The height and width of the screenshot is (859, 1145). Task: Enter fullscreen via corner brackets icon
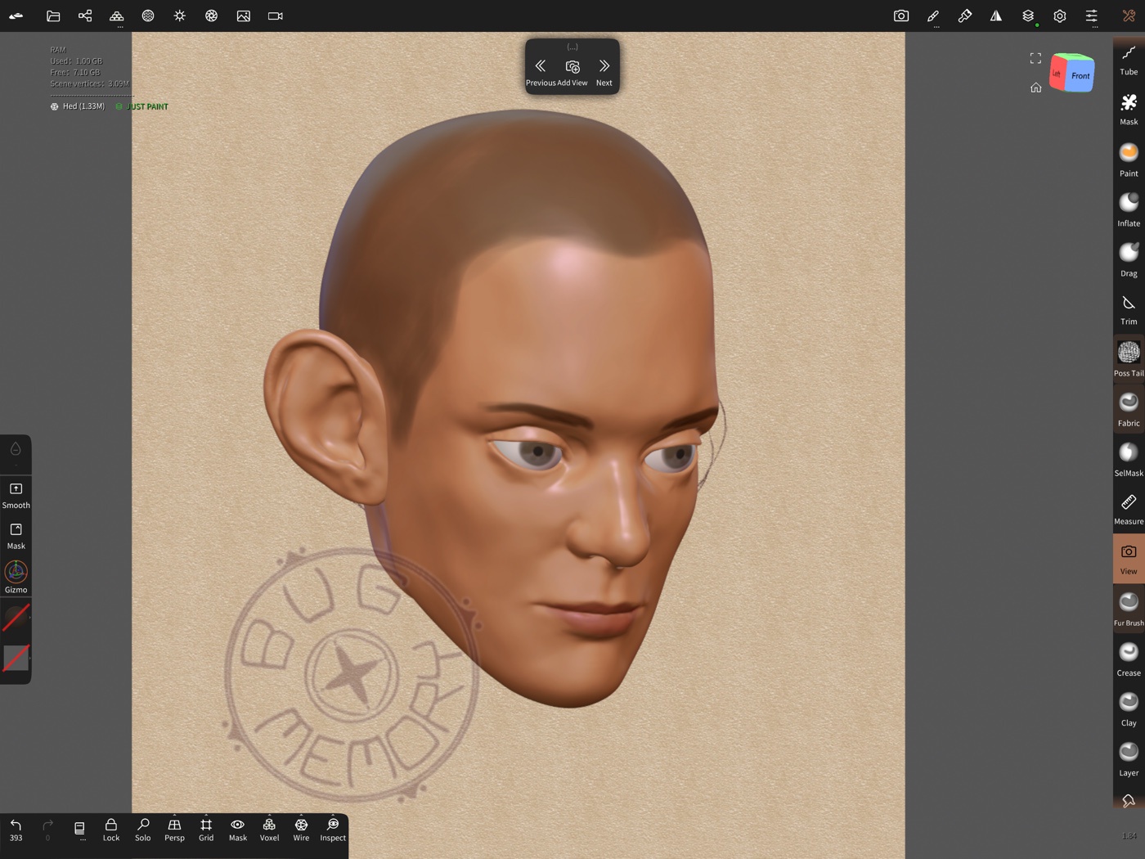point(1035,58)
